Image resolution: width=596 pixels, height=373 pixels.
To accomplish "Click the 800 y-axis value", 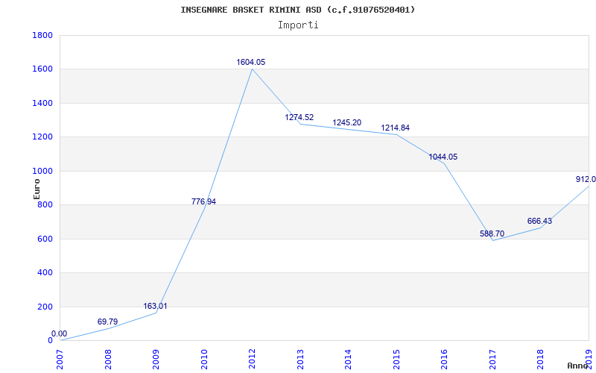I will click(x=45, y=204).
